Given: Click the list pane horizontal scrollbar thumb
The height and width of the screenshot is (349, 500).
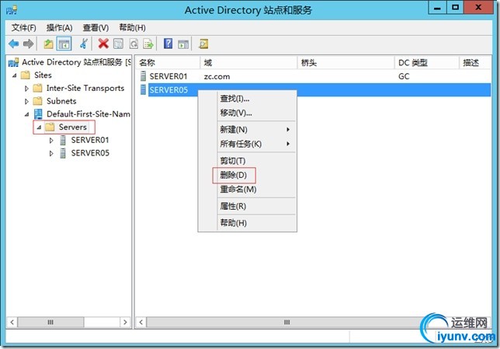Looking at the screenshot, I should 287,322.
